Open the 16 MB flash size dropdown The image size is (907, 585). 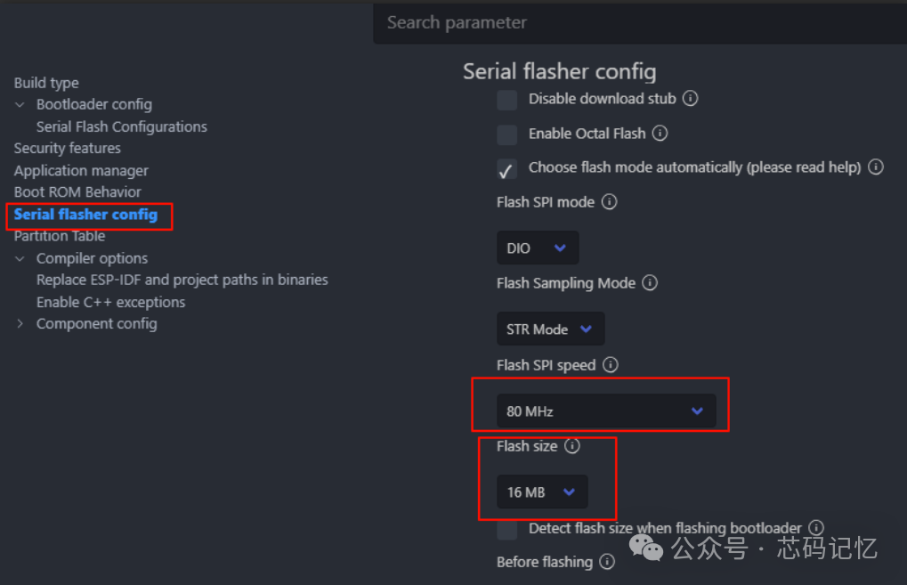tap(542, 492)
